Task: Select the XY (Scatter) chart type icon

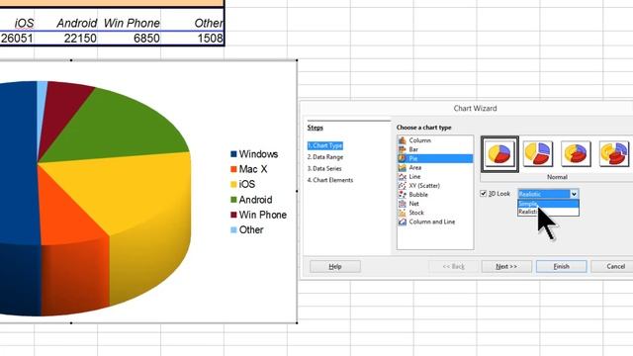Action: (403, 186)
